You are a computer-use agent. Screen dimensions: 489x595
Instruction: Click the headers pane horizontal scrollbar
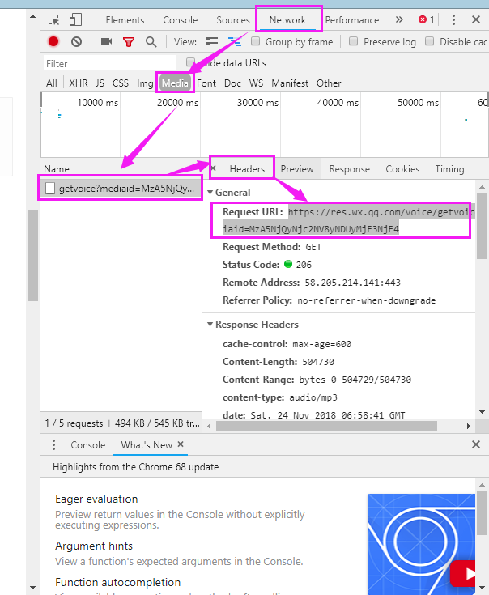(326, 426)
